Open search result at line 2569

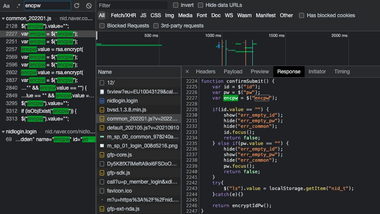[x=48, y=57]
